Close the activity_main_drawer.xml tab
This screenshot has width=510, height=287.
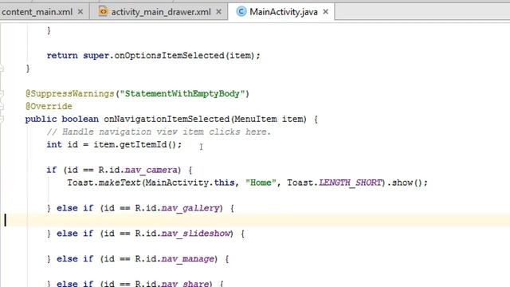219,12
